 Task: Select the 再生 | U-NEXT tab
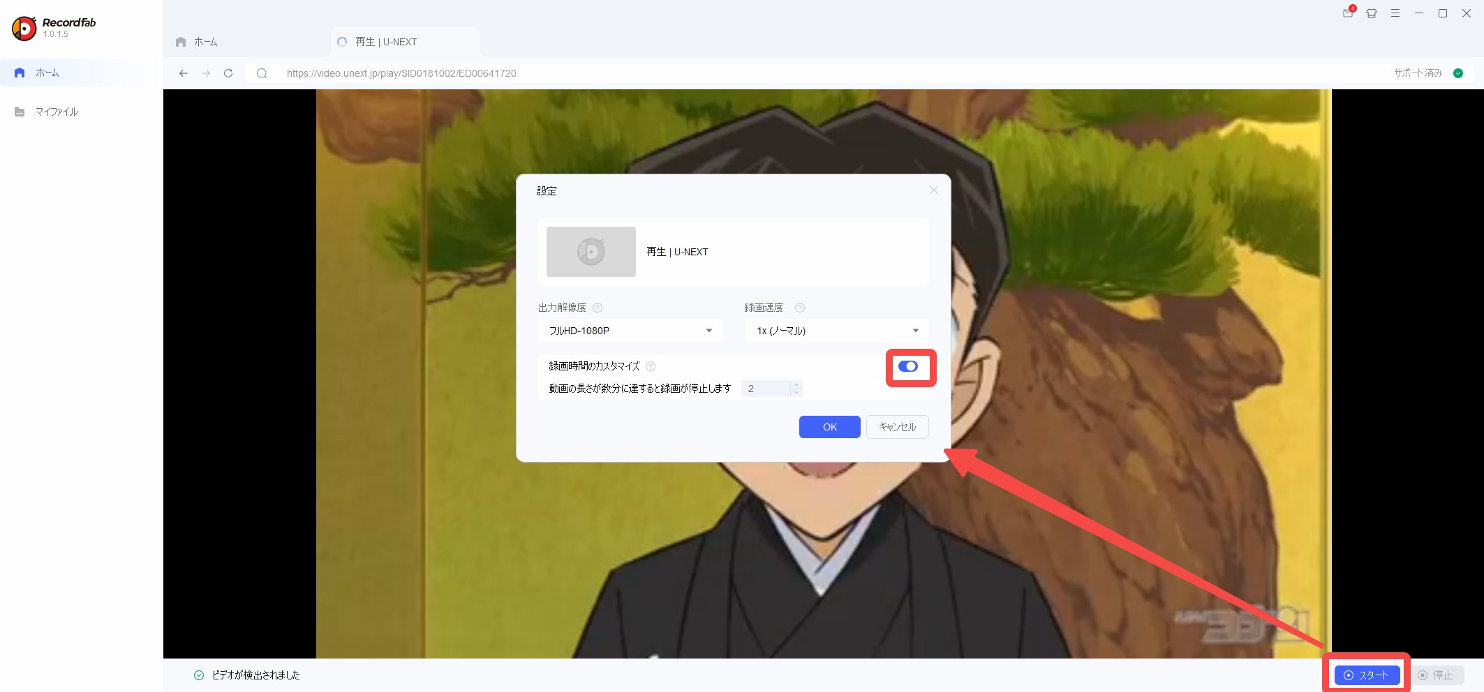point(405,42)
